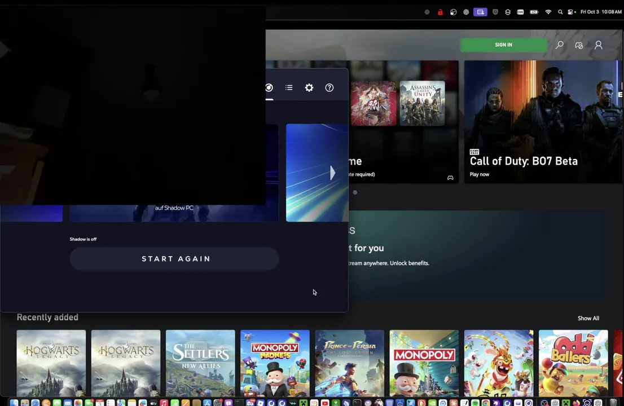
Task: Open Apple TV from the dock
Action: pyautogui.click(x=153, y=403)
